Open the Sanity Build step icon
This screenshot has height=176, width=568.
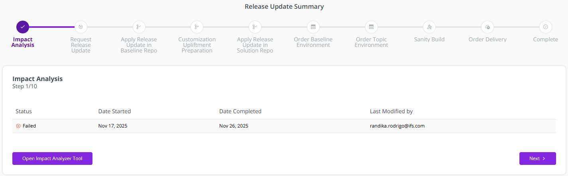(x=429, y=27)
